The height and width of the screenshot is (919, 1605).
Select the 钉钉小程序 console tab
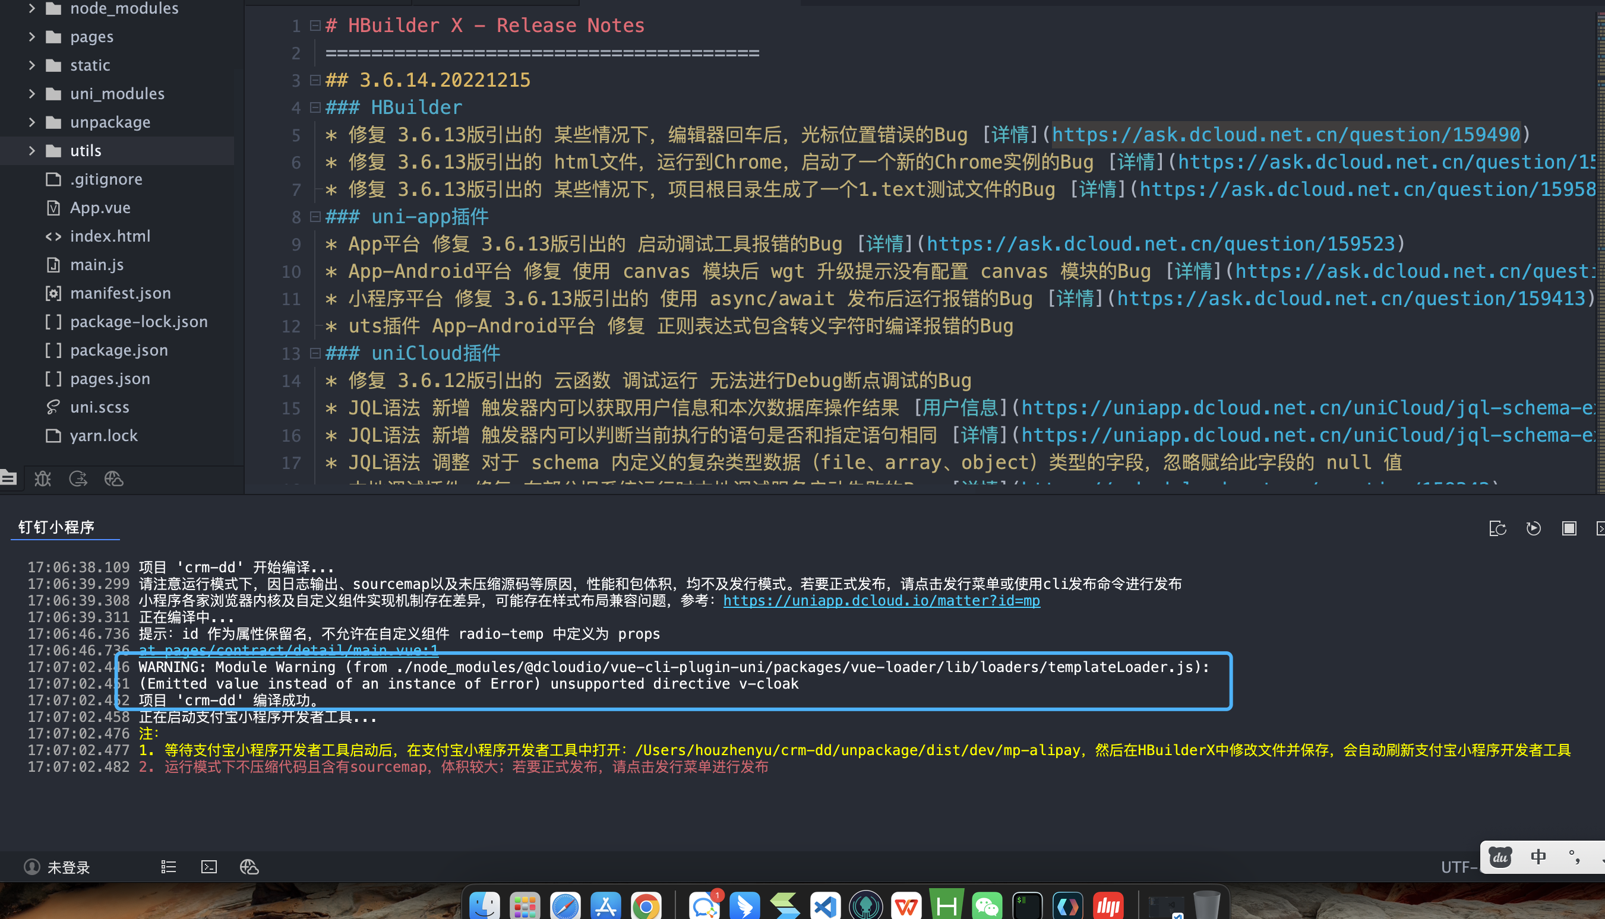point(56,527)
